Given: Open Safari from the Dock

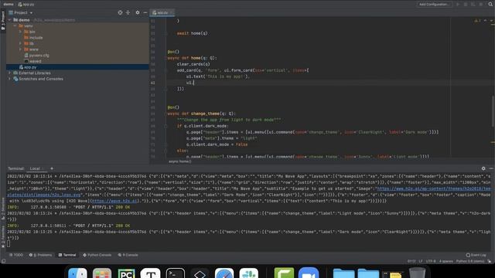Looking at the screenshot, I should (224, 273).
